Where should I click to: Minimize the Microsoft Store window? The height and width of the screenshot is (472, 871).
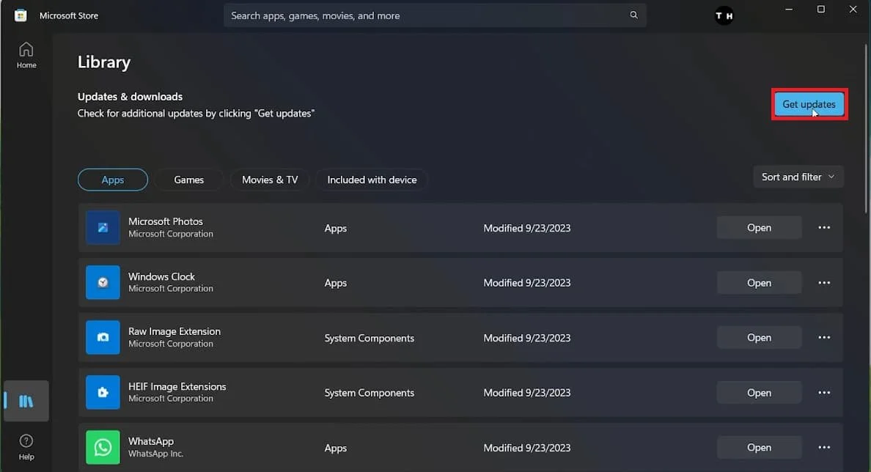pos(789,10)
